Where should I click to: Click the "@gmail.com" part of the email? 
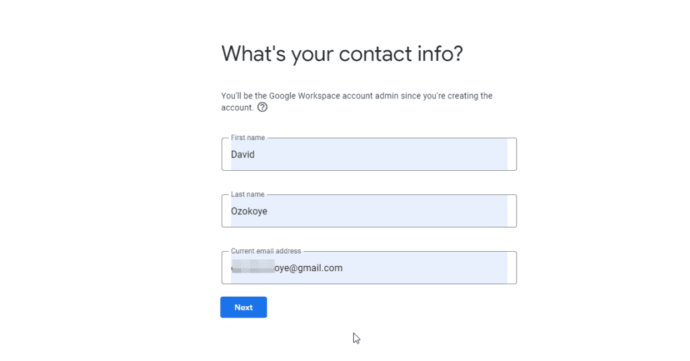[x=316, y=268]
